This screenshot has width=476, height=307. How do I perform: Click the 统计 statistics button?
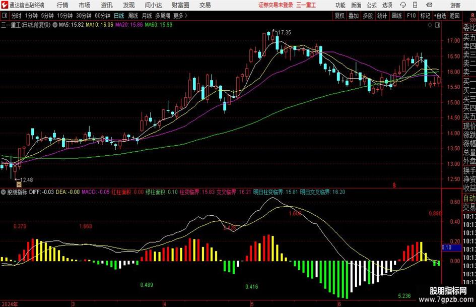pyautogui.click(x=382, y=16)
